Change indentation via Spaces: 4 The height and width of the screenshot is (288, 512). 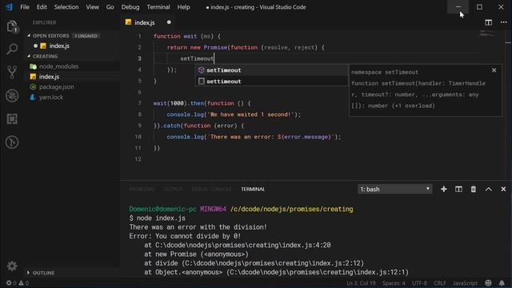[394, 283]
